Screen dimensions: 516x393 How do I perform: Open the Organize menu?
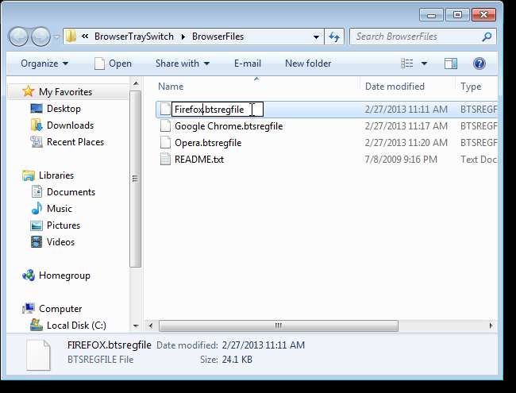(44, 64)
